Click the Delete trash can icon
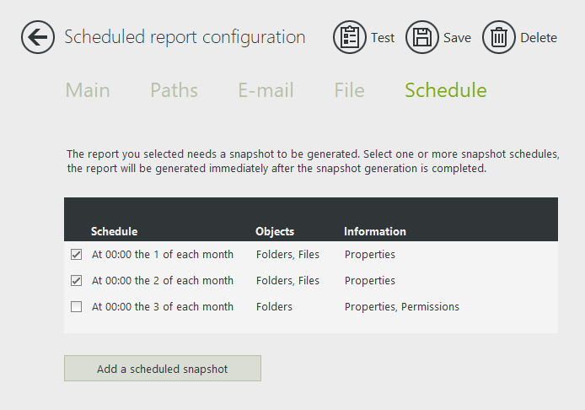 [x=499, y=38]
